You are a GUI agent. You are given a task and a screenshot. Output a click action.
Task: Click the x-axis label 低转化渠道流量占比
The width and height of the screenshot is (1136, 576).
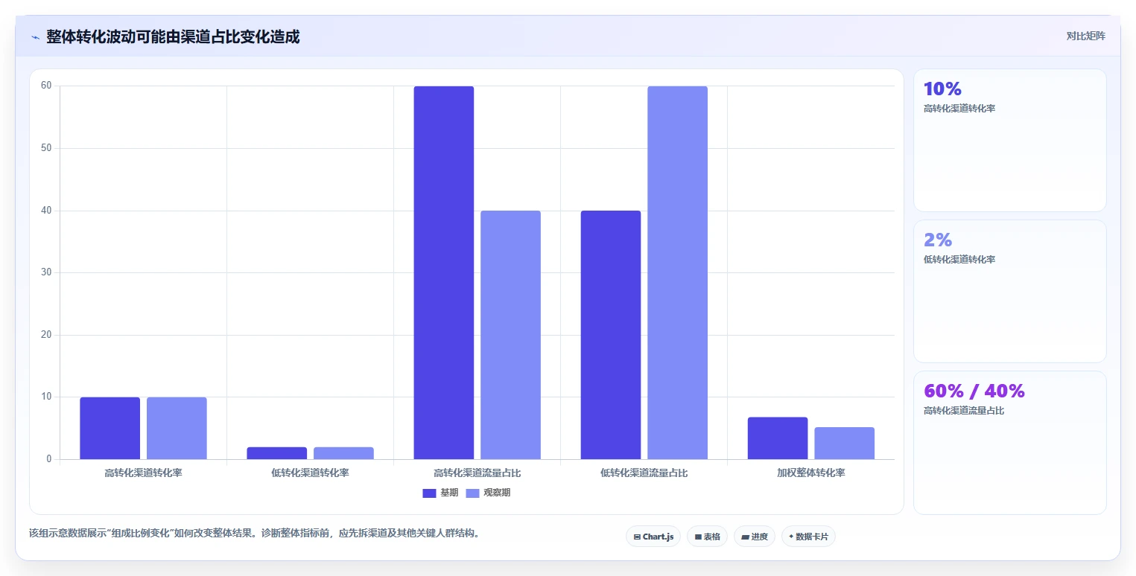pyautogui.click(x=644, y=473)
